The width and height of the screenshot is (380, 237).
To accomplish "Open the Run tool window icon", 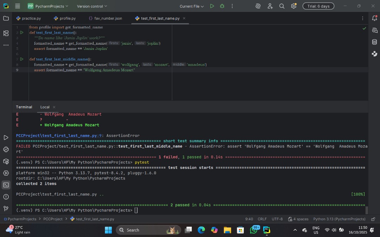I will (6, 138).
